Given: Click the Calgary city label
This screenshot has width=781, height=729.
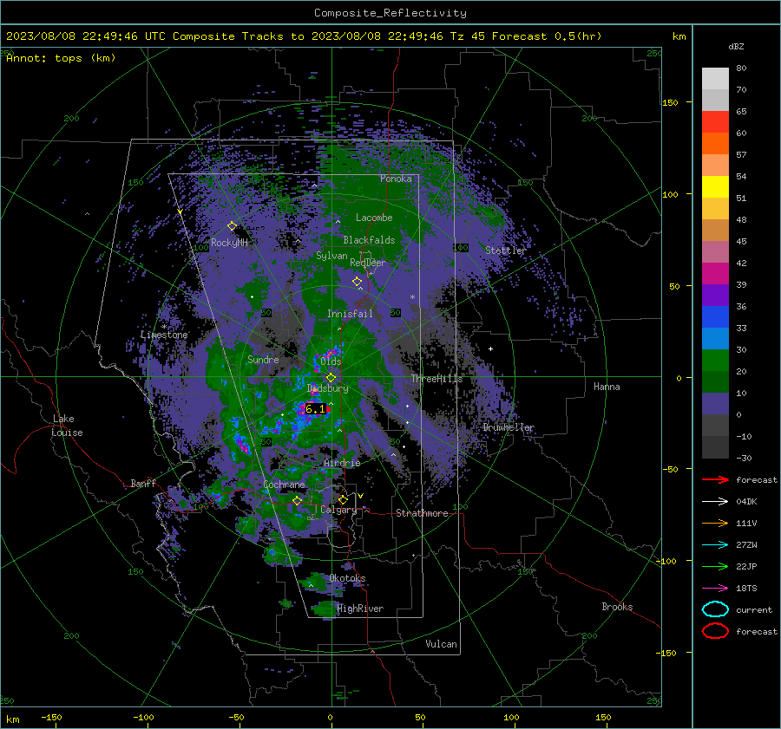Looking at the screenshot, I should (338, 510).
